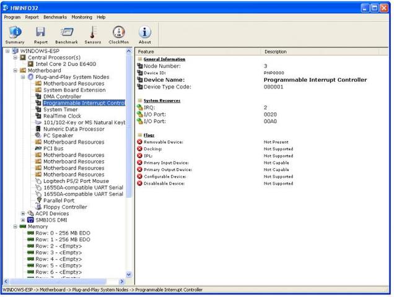
Task: Click the DMA Controller icon
Action: pyautogui.click(x=38, y=97)
